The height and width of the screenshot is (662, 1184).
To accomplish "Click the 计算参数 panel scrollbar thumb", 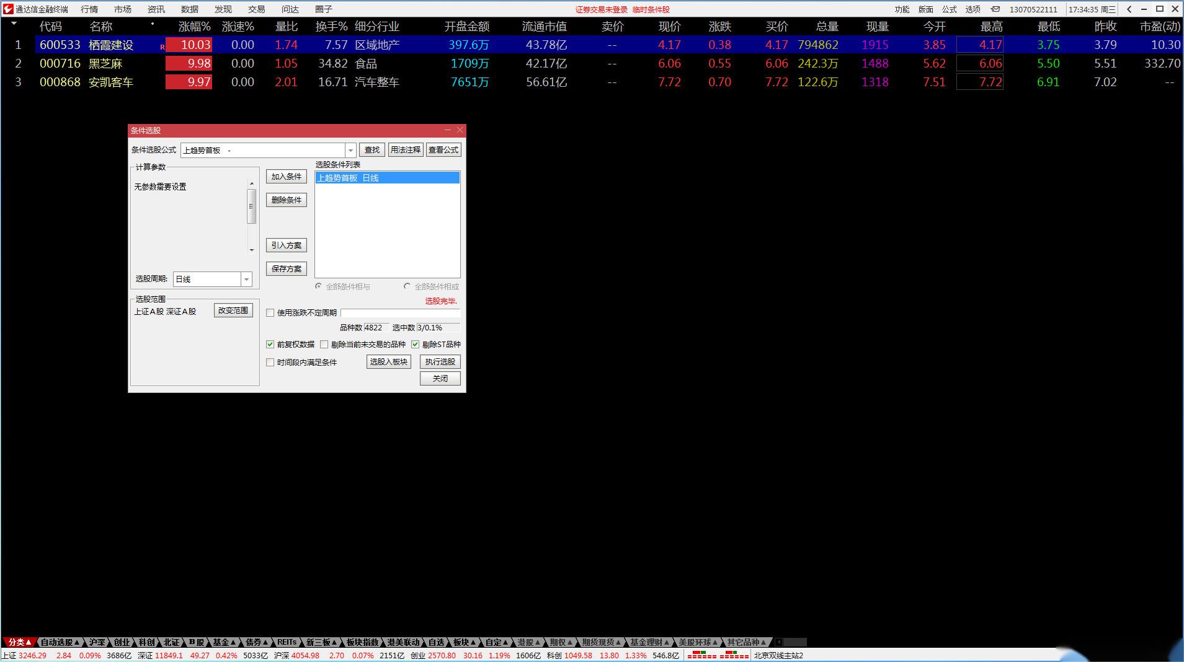I will 251,206.
